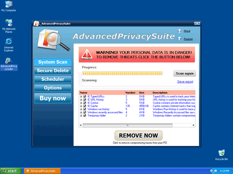Viewport: 233px width, 174px height.
Task: Click the scan progress bar
Action: (122, 73)
